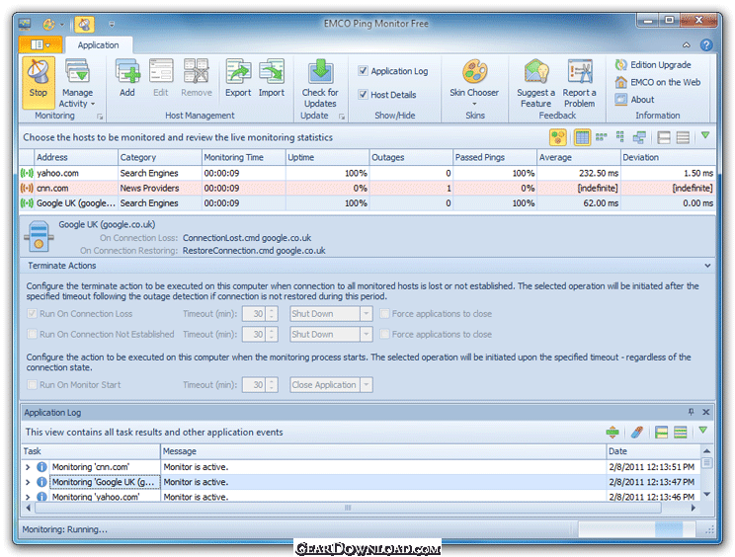Toggle Run On Connection Loss checkbox
Viewport: 735px width, 557px height.
[x=32, y=313]
